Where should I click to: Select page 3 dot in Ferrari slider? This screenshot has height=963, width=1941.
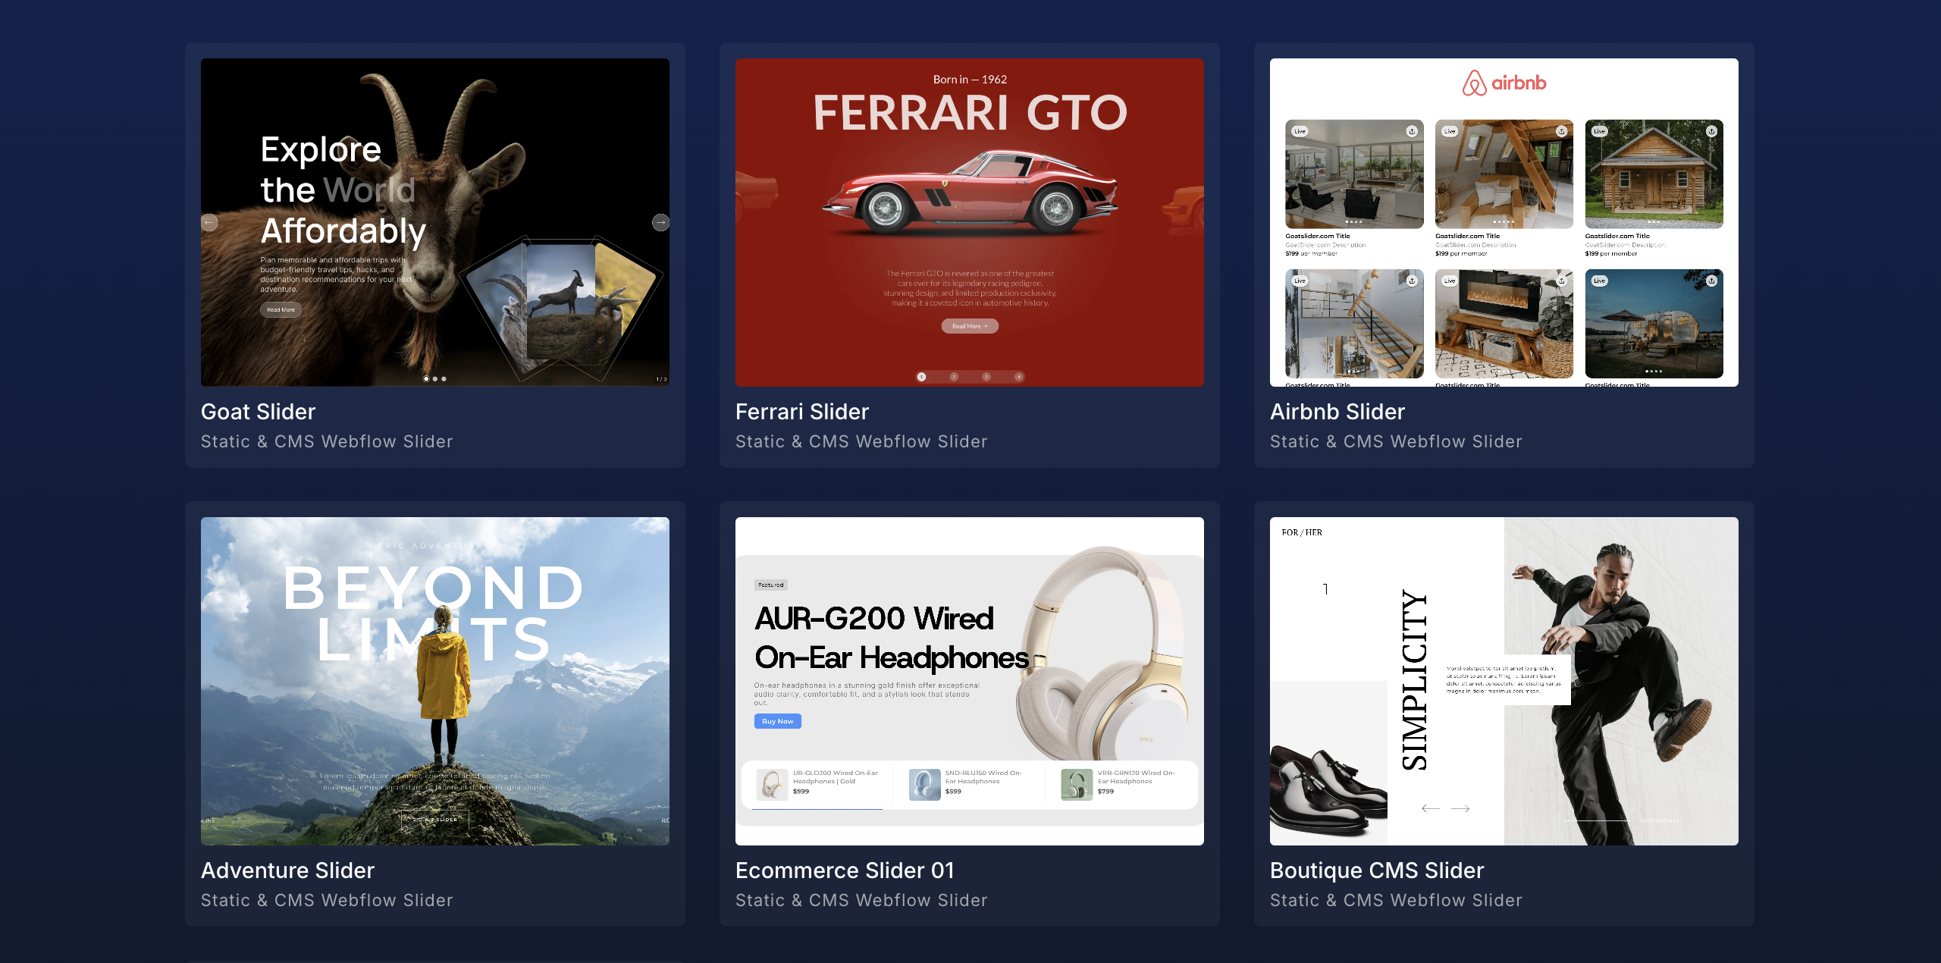986,377
